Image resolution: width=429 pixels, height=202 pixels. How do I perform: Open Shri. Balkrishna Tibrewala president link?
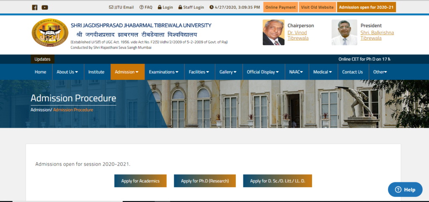(x=377, y=36)
